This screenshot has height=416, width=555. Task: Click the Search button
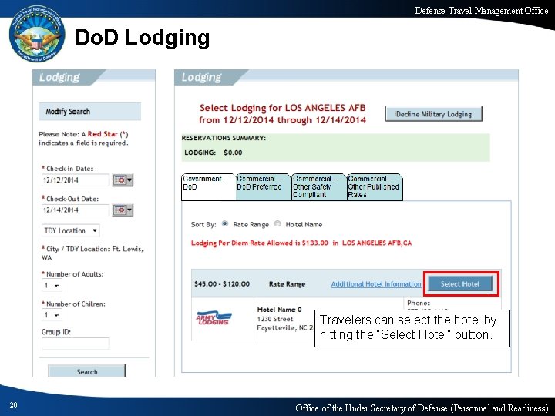click(87, 371)
